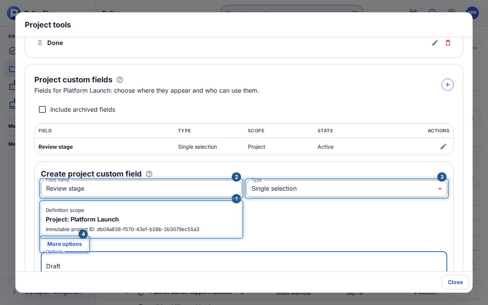The width and height of the screenshot is (488, 305).
Task: Open help for Project custom fields
Action: point(120,80)
